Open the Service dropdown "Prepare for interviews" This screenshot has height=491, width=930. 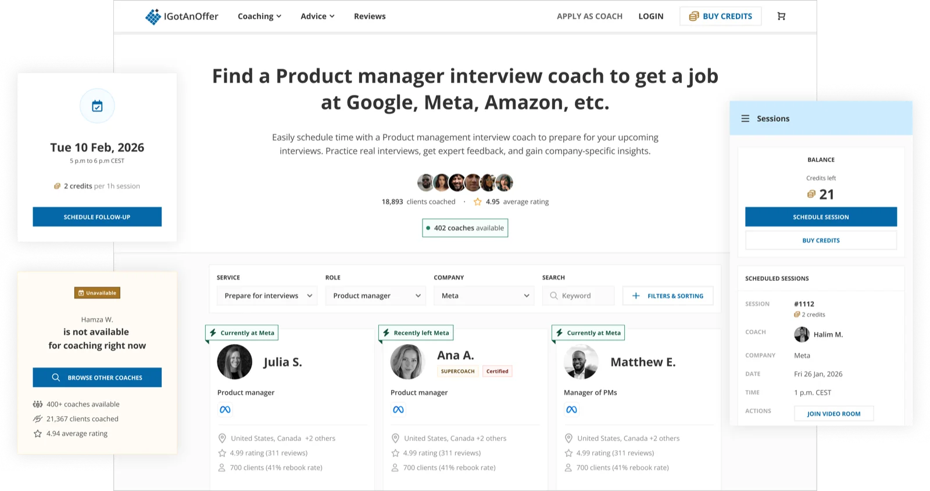pyautogui.click(x=267, y=295)
